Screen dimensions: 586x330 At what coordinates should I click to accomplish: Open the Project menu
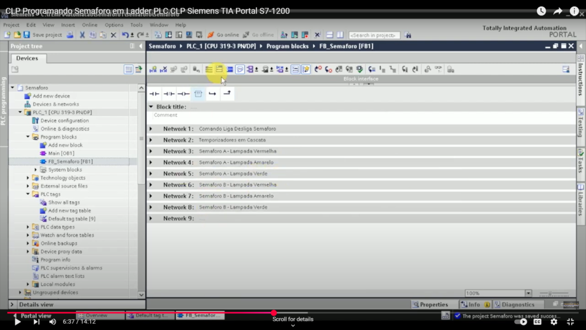pyautogui.click(x=11, y=25)
